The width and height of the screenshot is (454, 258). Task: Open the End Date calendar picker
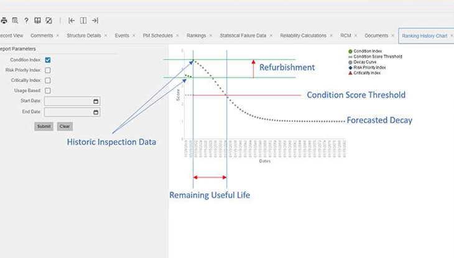click(x=96, y=112)
